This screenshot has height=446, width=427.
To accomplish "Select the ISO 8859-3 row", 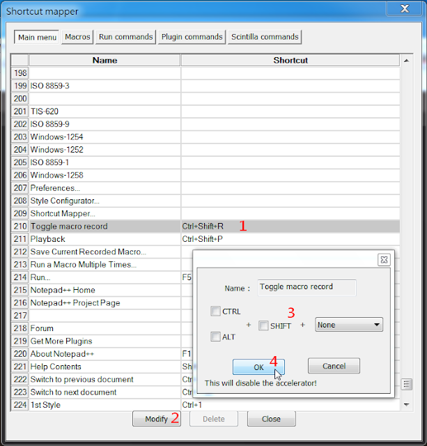I will [205, 86].
